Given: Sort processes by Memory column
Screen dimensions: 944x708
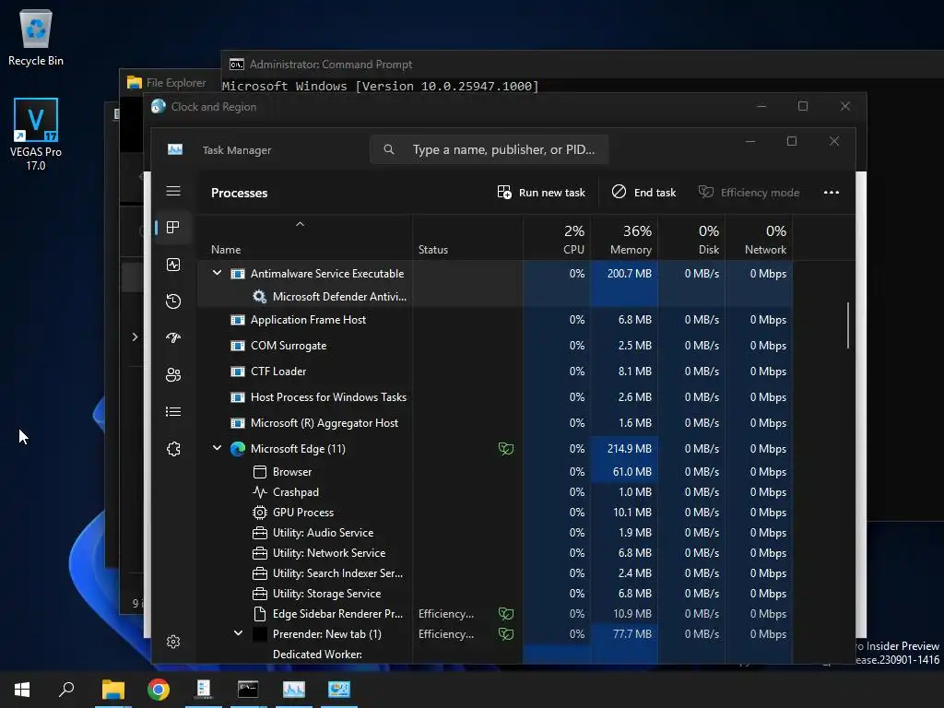Looking at the screenshot, I should click(x=624, y=239).
